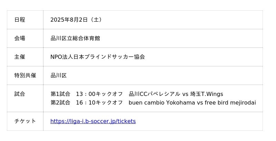Viewport: 276px width, 141px height.
Task: Click the 16：10キックオフ time text
Action: 99,102
